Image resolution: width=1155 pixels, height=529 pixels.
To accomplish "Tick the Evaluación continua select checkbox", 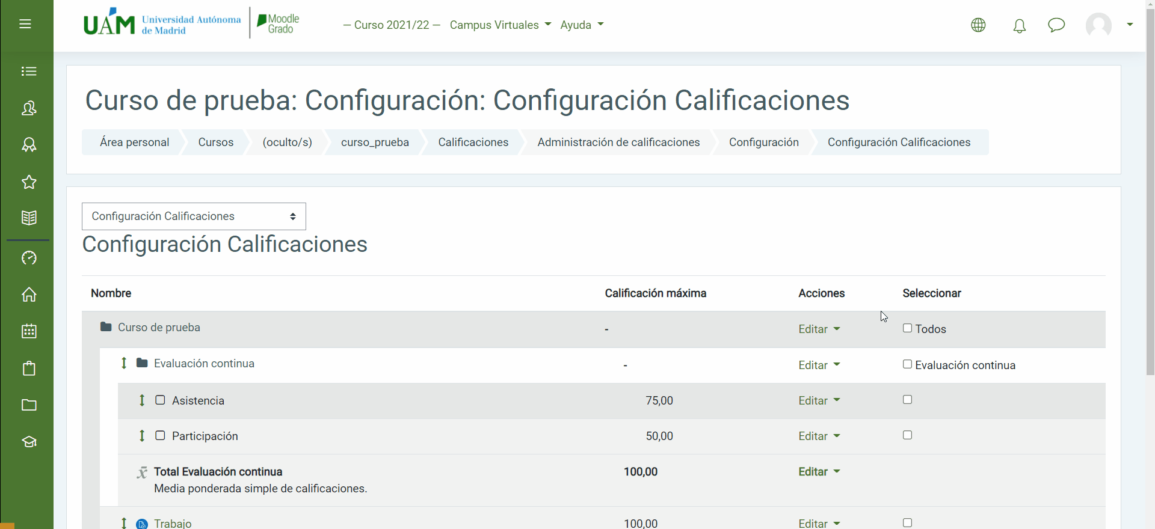I will (x=907, y=364).
